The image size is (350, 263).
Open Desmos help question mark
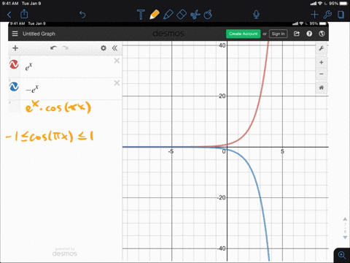tap(309, 34)
